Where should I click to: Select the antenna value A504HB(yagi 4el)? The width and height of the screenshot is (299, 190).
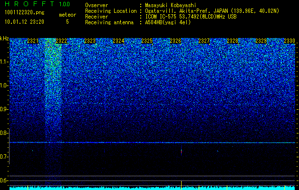tap(168, 22)
